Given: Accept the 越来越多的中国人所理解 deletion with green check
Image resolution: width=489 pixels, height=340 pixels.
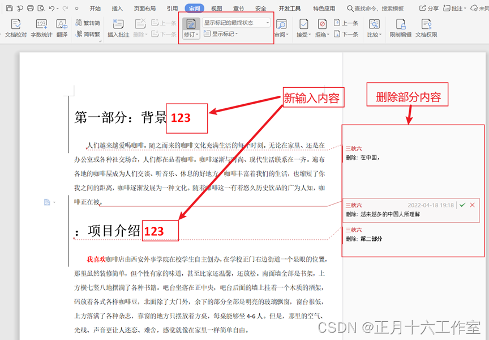Looking at the screenshot, I should tap(462, 205).
